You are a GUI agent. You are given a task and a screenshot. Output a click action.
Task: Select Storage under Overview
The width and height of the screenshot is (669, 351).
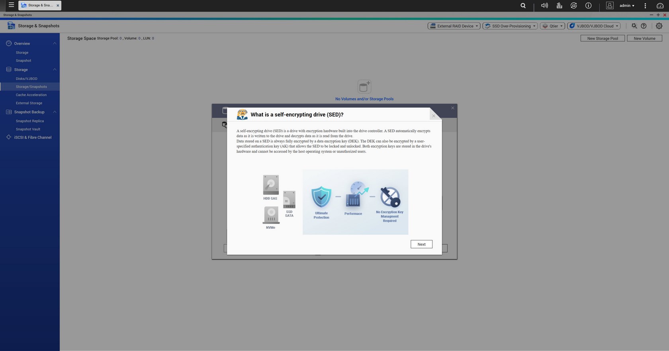click(x=22, y=53)
